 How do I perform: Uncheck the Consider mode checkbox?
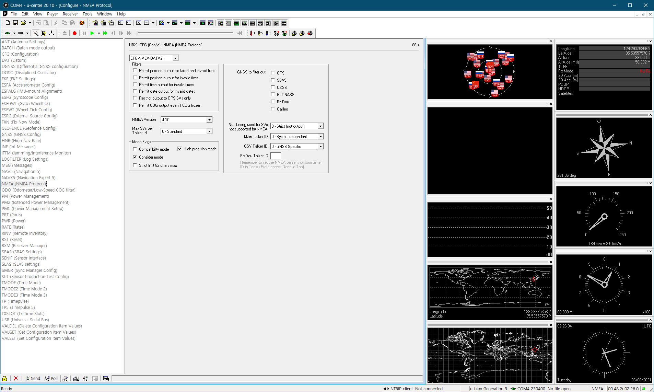(x=135, y=157)
